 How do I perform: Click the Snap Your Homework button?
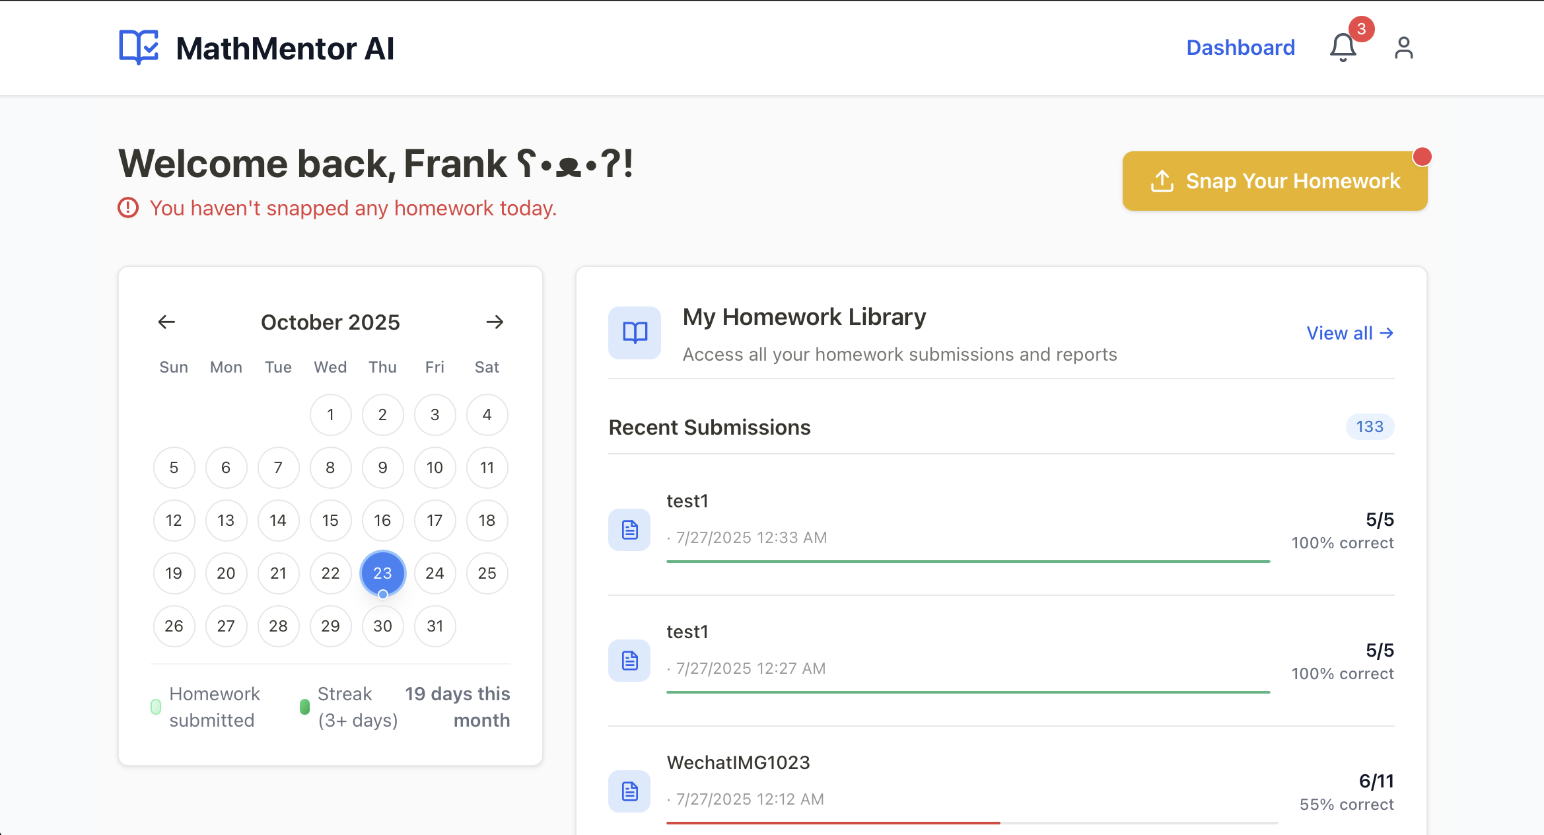pyautogui.click(x=1275, y=180)
